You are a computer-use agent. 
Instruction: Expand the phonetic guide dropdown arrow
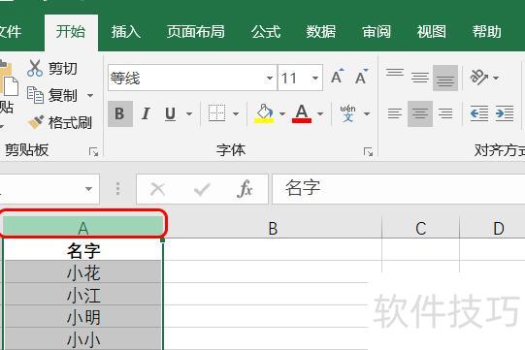click(367, 113)
